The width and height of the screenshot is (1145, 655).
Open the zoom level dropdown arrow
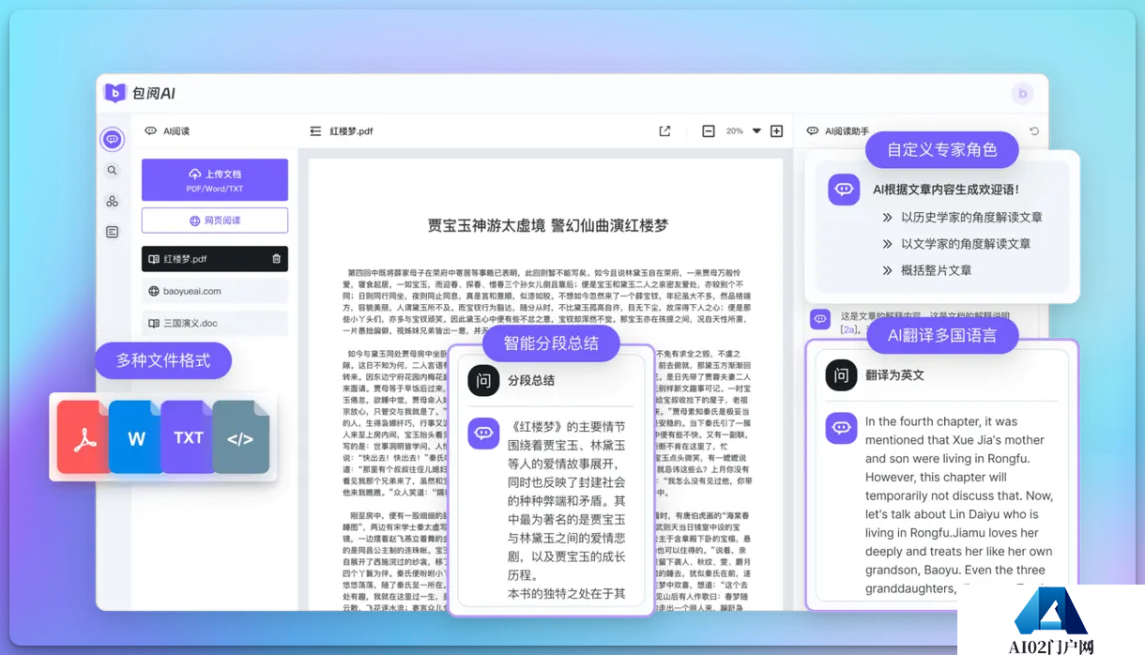756,131
